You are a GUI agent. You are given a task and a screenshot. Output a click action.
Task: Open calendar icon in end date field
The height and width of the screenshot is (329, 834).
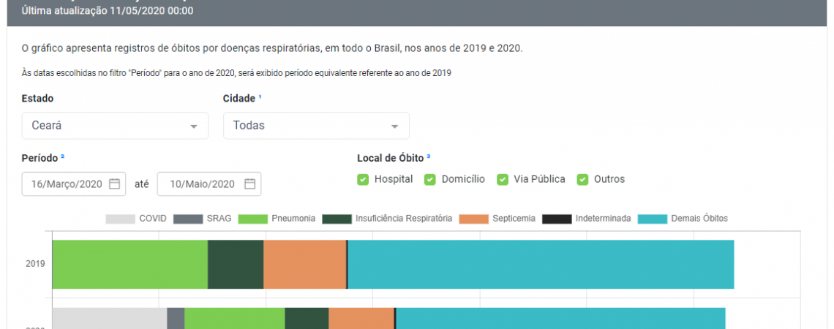[x=249, y=184]
